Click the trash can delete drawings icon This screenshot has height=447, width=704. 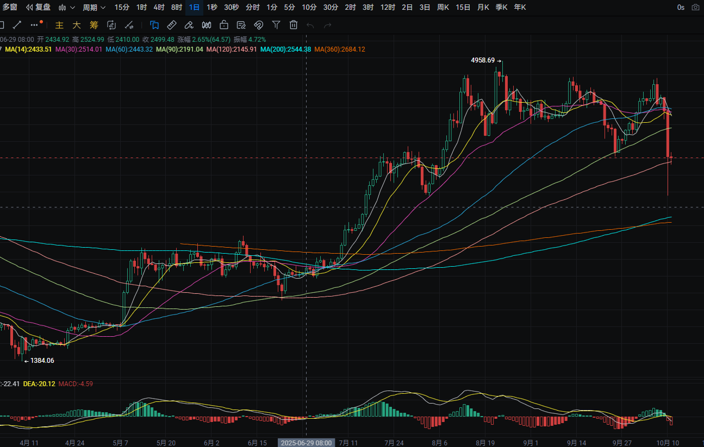click(x=294, y=24)
